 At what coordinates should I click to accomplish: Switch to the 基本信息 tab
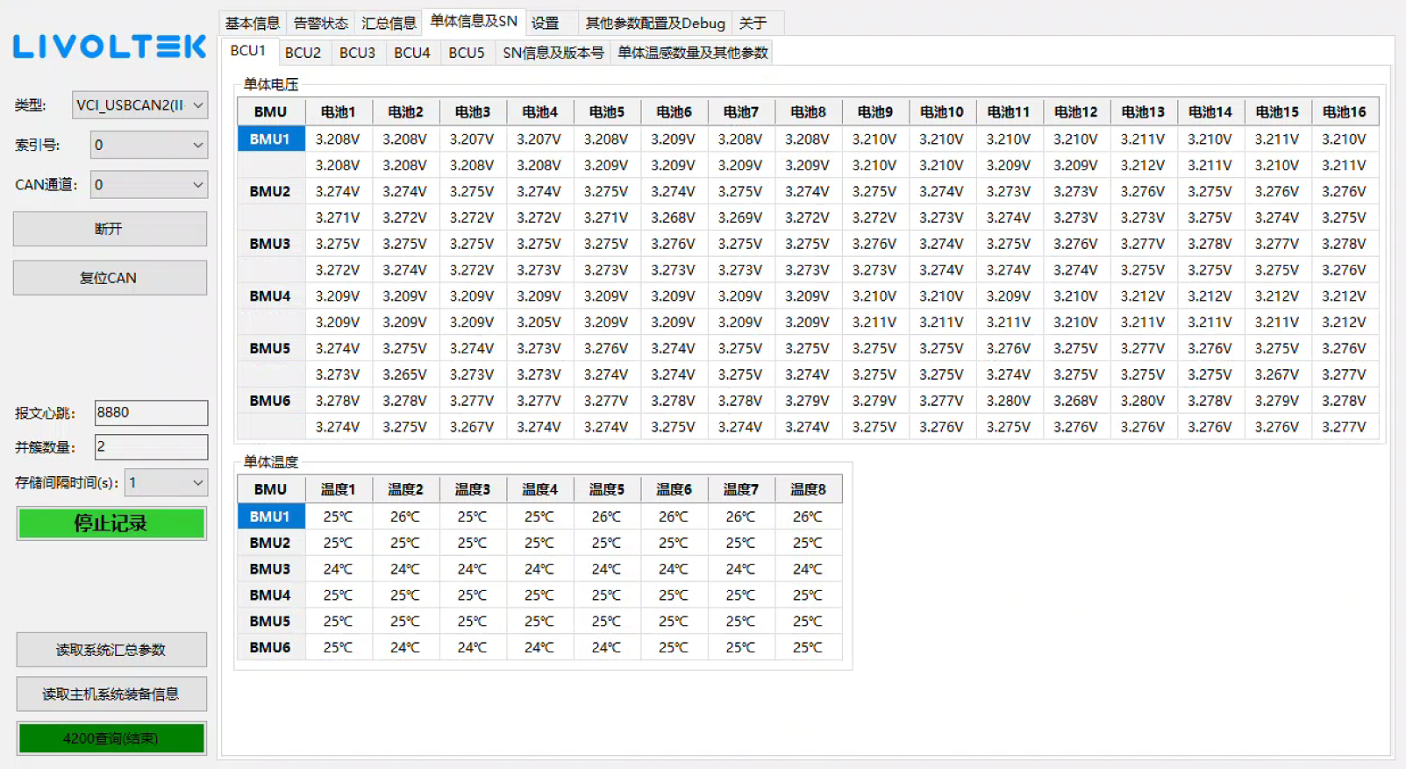coord(253,23)
